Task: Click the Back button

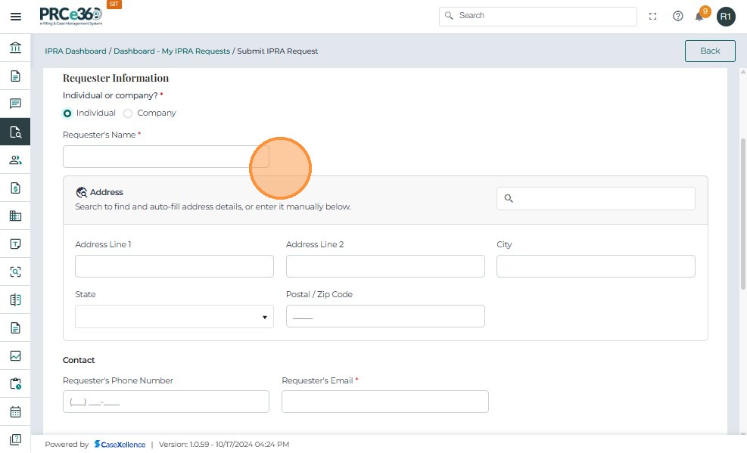Action: point(710,51)
